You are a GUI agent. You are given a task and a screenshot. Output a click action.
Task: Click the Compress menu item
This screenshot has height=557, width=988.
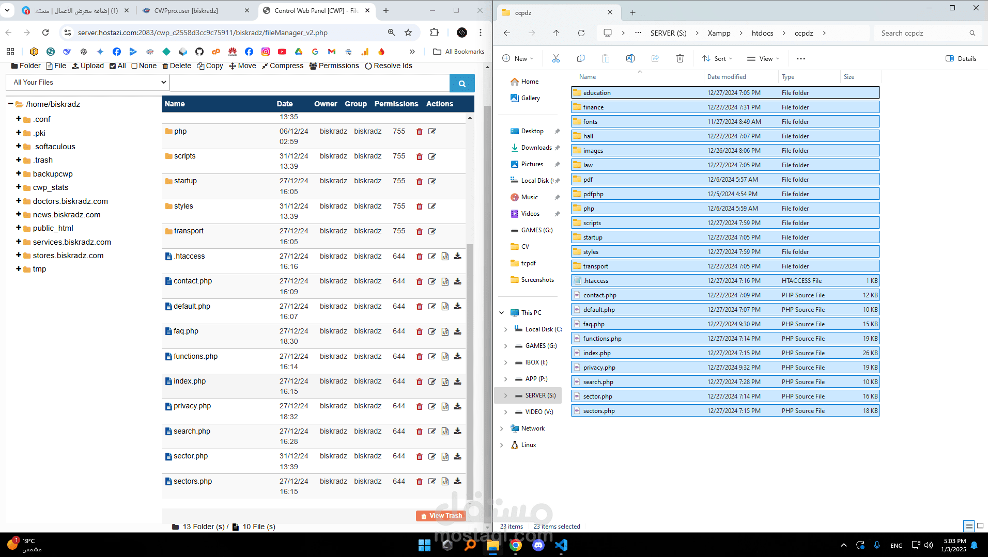coord(283,66)
